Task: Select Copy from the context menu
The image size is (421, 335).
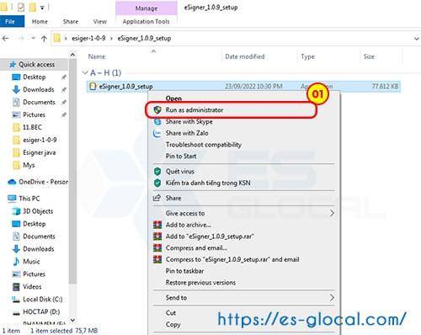Action: [x=173, y=324]
